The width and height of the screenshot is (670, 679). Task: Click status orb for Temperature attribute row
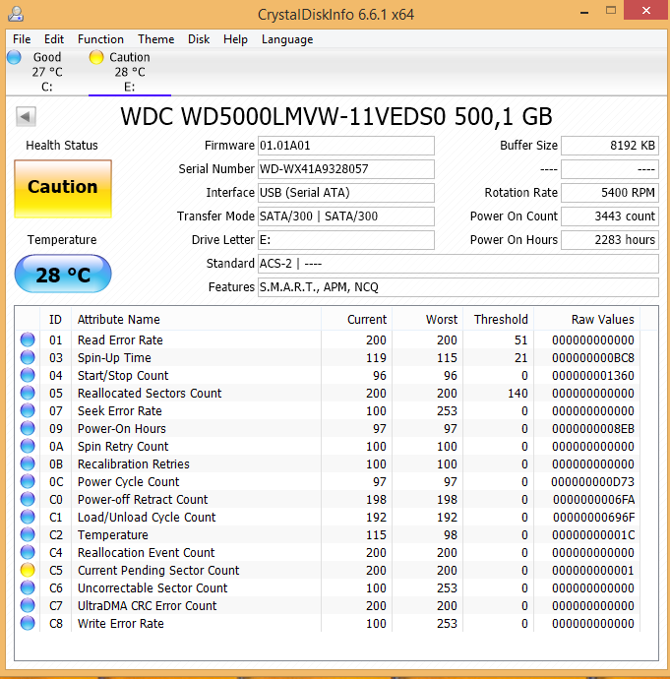coord(28,535)
